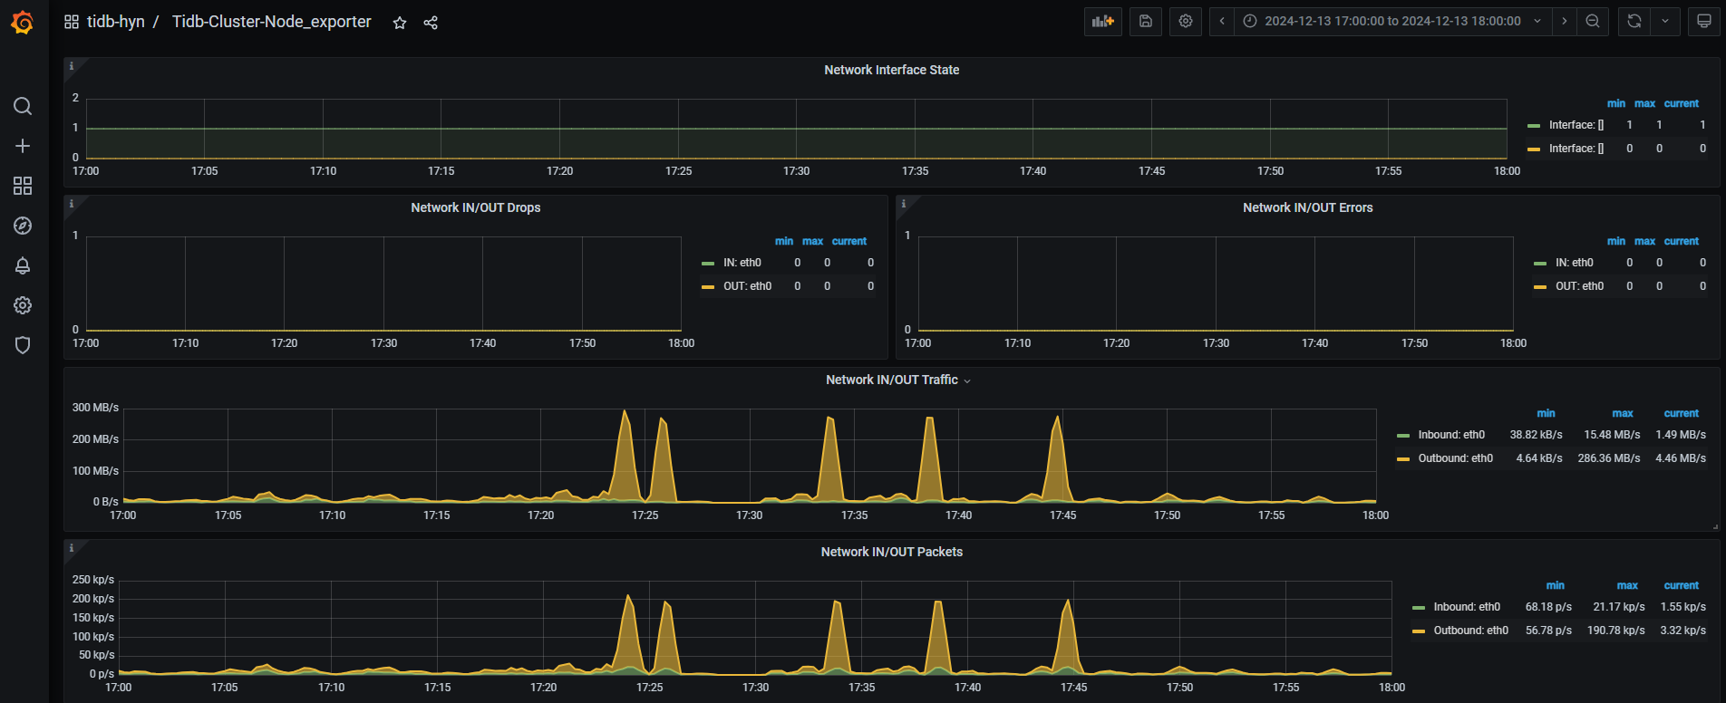
Task: Open the Alerting bell icon
Action: [x=23, y=265]
